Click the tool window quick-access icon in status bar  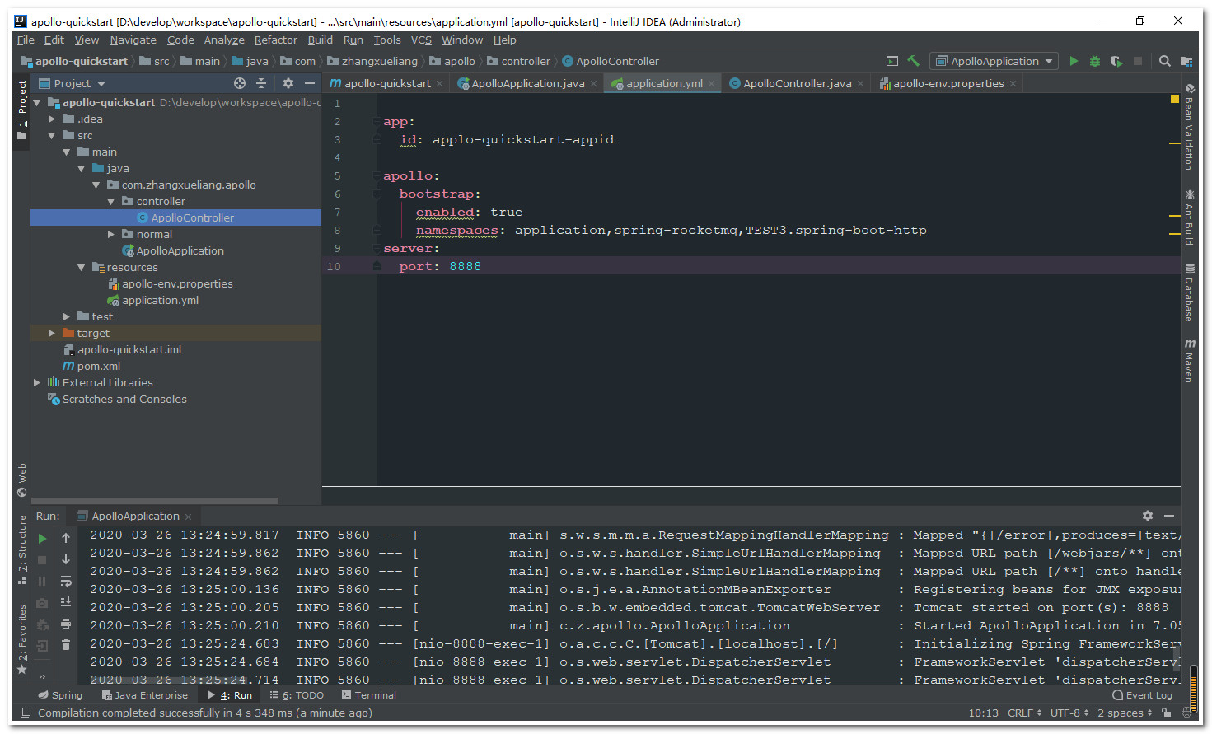pyautogui.click(x=26, y=713)
